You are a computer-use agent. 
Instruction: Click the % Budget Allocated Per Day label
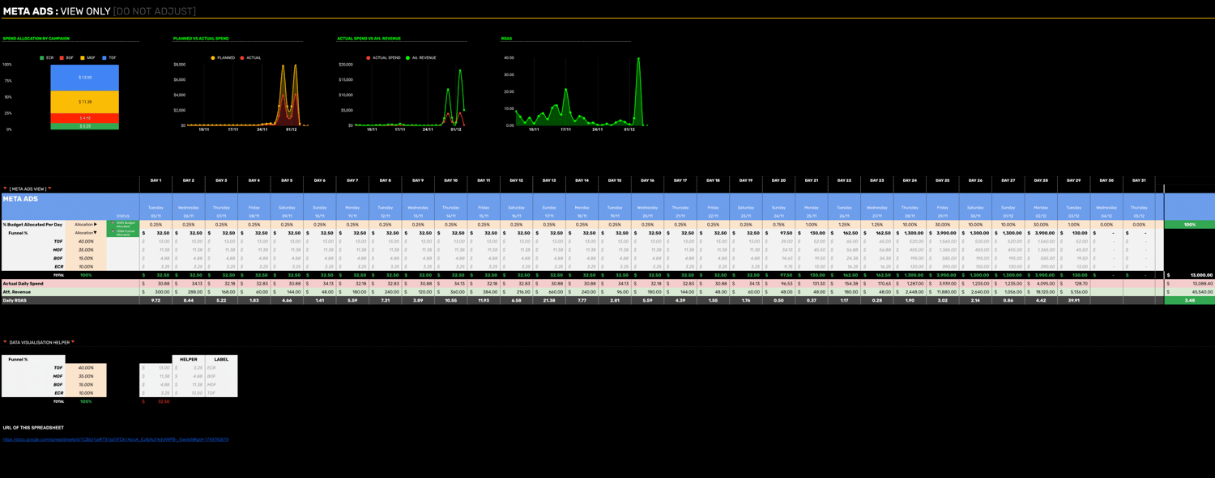click(32, 225)
